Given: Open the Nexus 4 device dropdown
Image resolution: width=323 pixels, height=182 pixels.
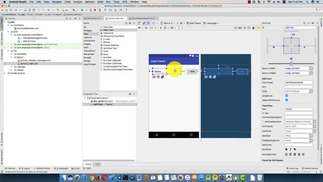Looking at the screenshot, I should (x=168, y=23).
